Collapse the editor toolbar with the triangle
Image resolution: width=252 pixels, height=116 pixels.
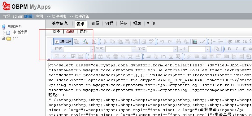click(x=49, y=59)
